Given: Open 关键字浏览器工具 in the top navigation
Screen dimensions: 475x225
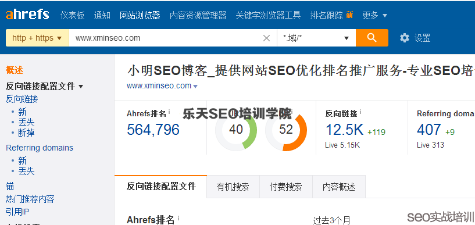Looking at the screenshot, I should (268, 15).
